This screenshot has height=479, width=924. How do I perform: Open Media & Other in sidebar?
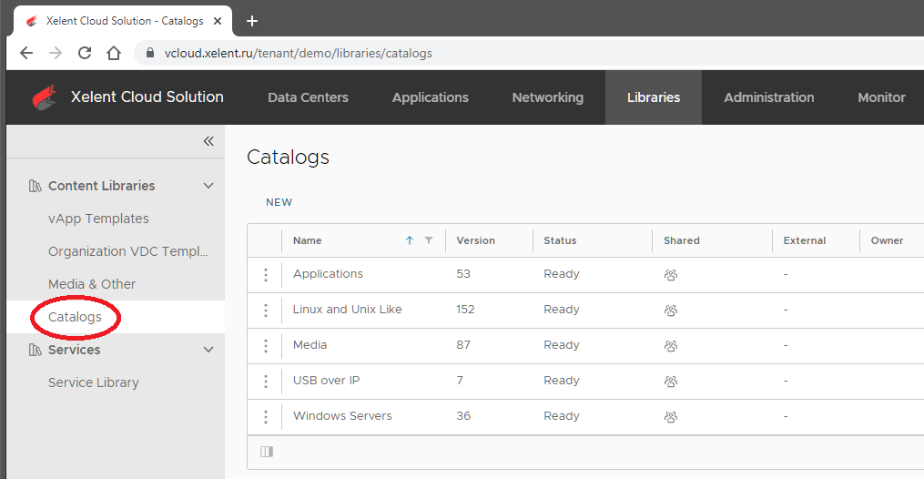pyautogui.click(x=92, y=284)
